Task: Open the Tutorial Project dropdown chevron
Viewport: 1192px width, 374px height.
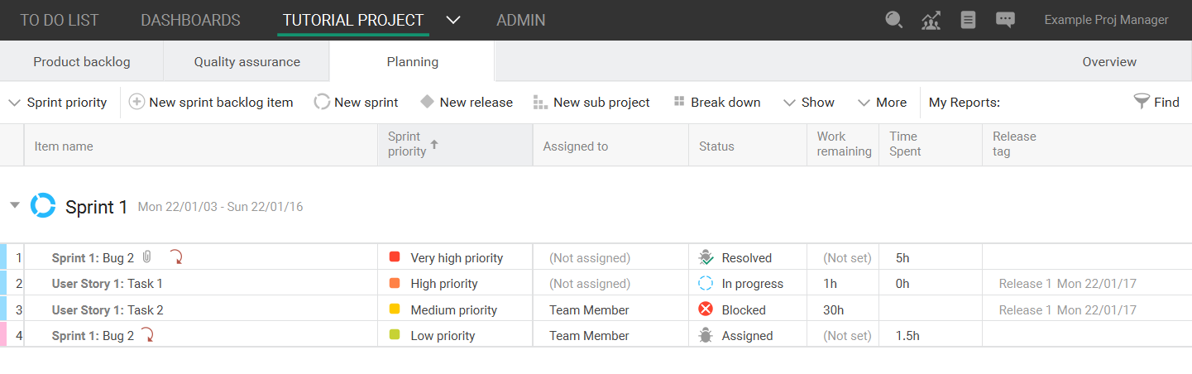Action: coord(453,20)
